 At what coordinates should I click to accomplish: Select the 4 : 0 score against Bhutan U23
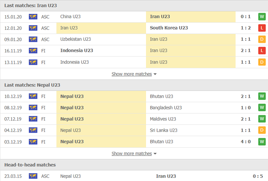coord(246,142)
